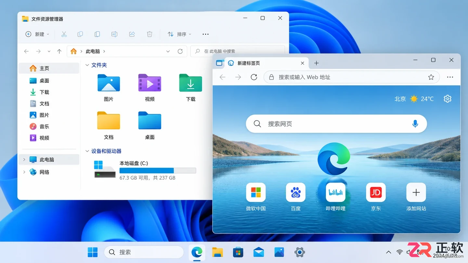The image size is (468, 263).
Task: Go back in the Edge browser
Action: click(x=223, y=77)
